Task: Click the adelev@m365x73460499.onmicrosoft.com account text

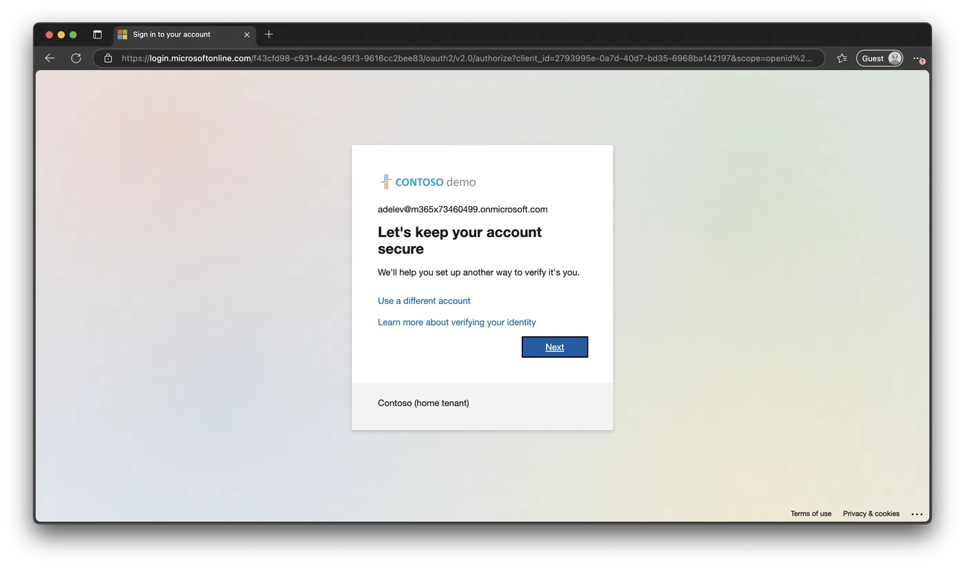Action: point(463,210)
